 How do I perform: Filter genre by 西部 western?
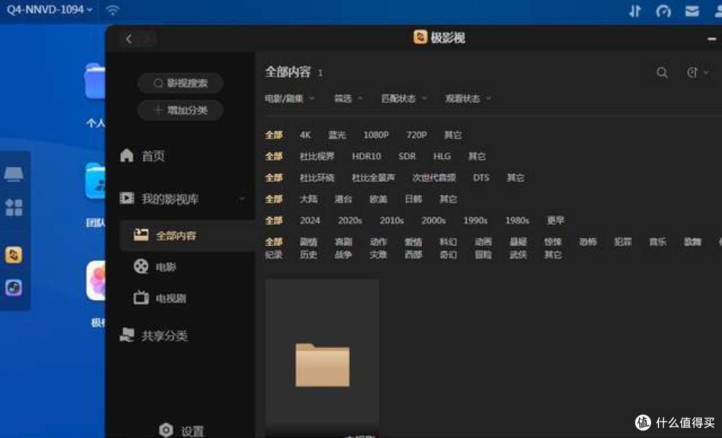point(414,254)
